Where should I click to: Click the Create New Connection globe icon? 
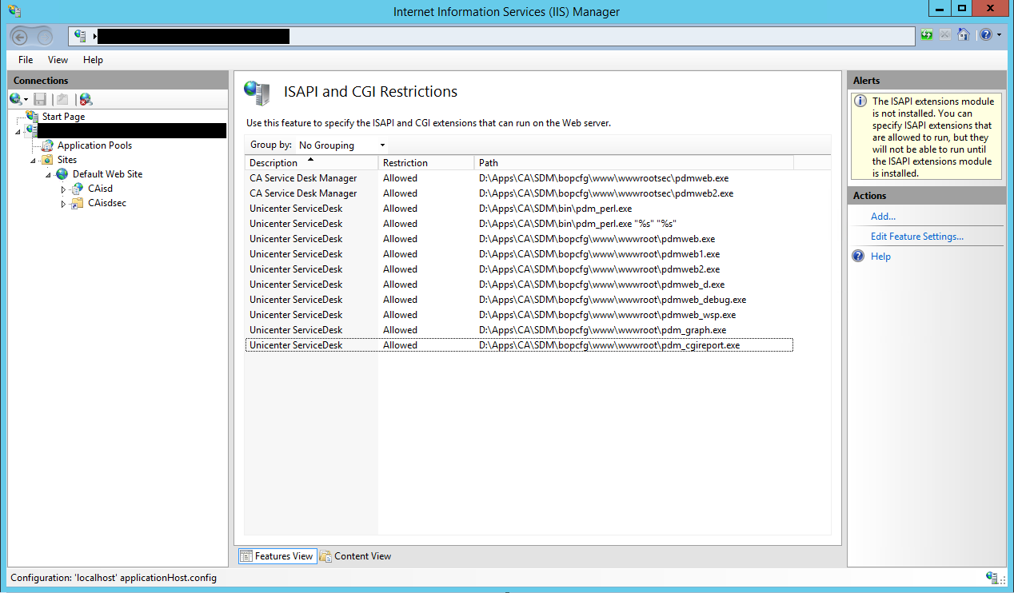pos(15,99)
